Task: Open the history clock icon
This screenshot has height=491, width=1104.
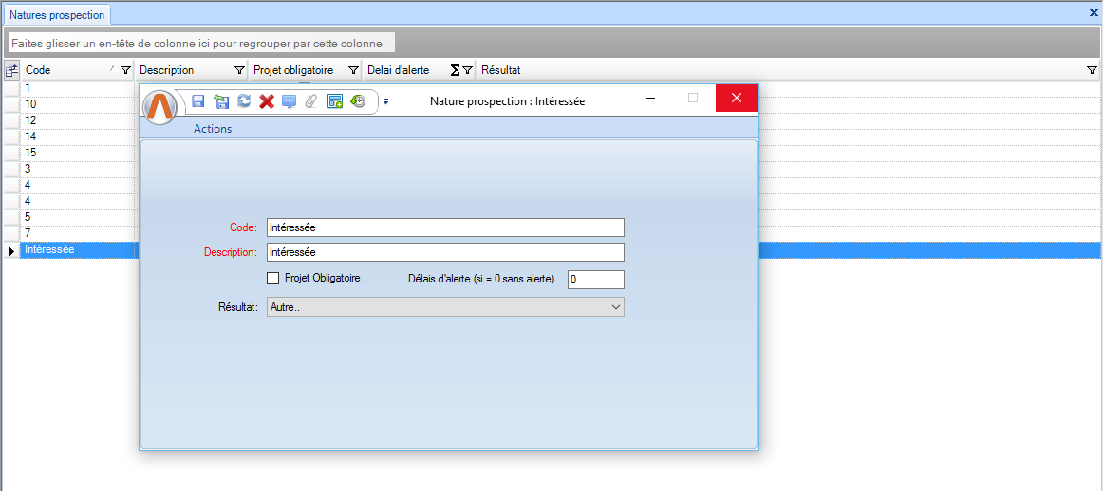Action: point(358,100)
